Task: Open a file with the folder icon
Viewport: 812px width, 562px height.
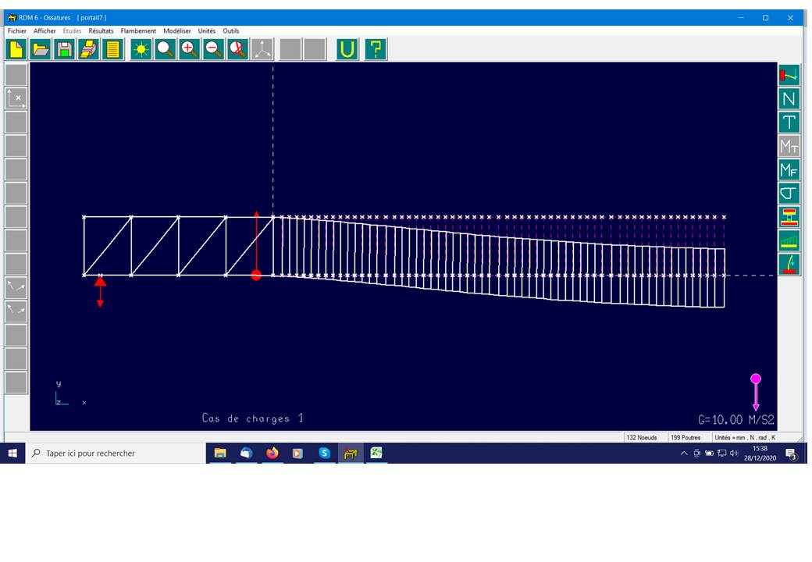Action: [41, 50]
